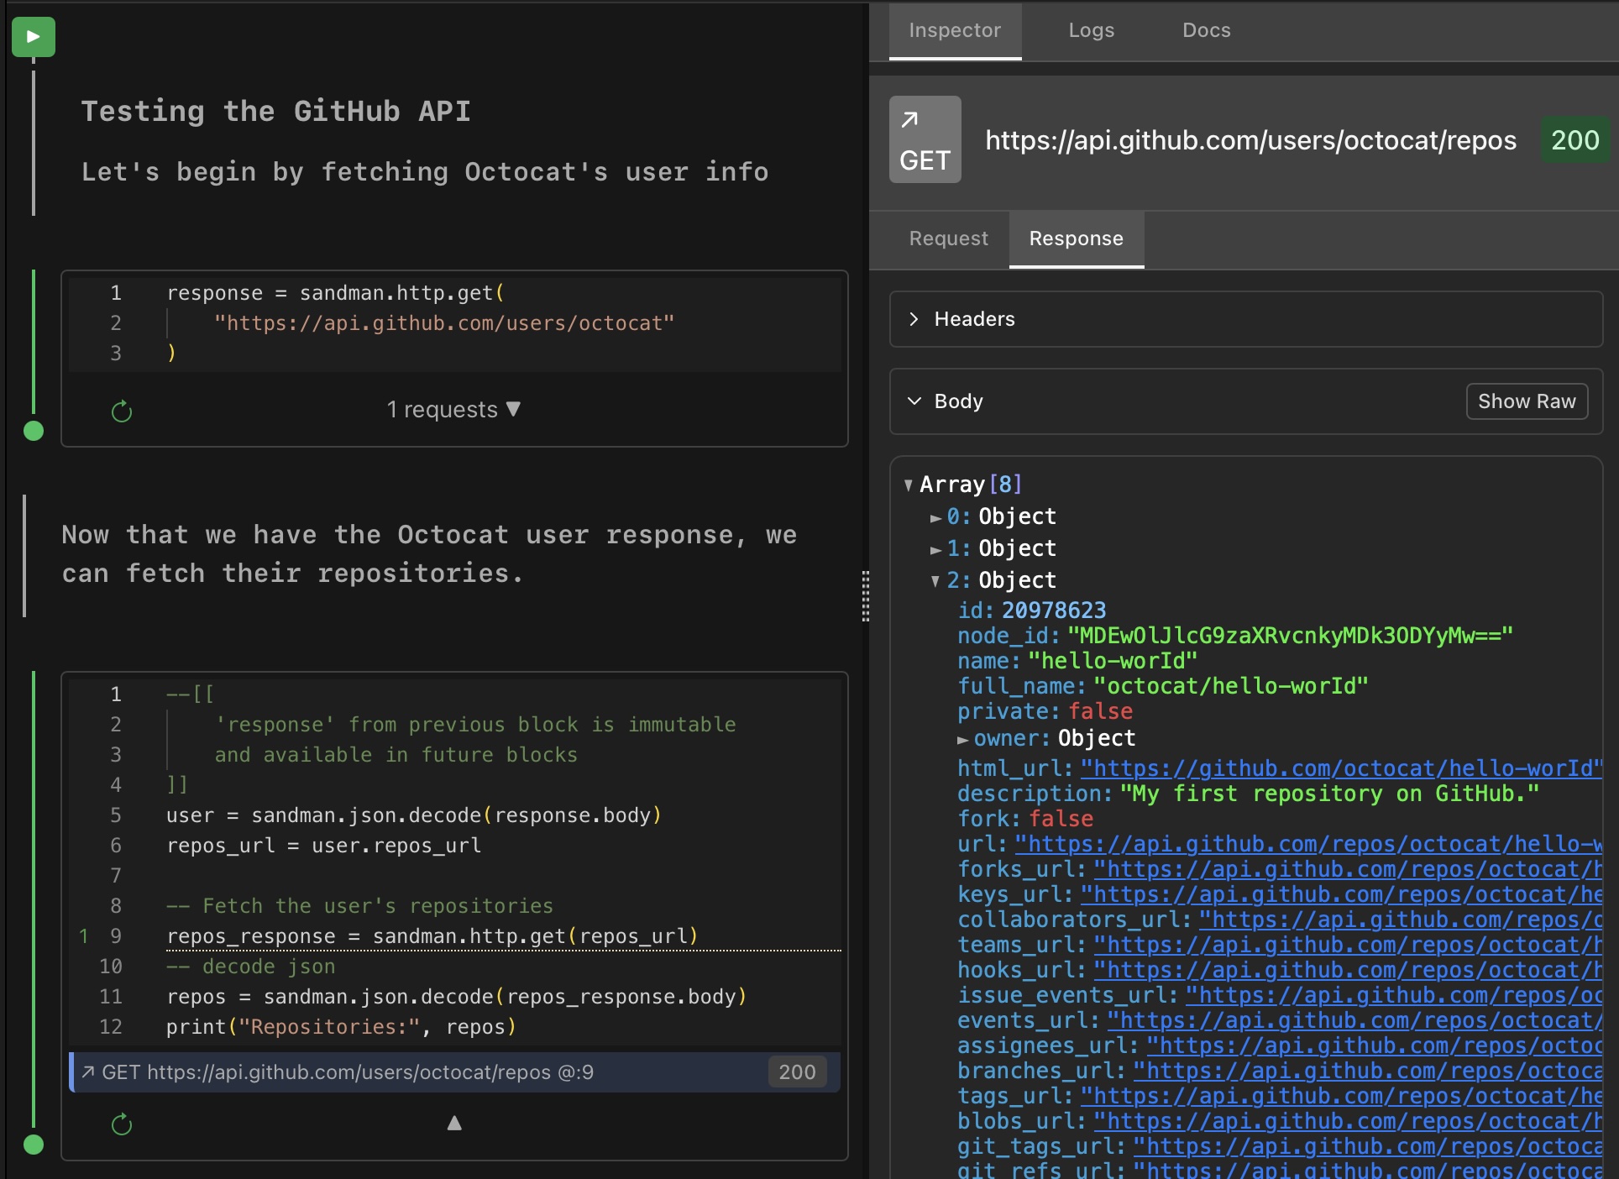1619x1179 pixels.
Task: Click the green status dot below the second block
Action: pos(34,1145)
